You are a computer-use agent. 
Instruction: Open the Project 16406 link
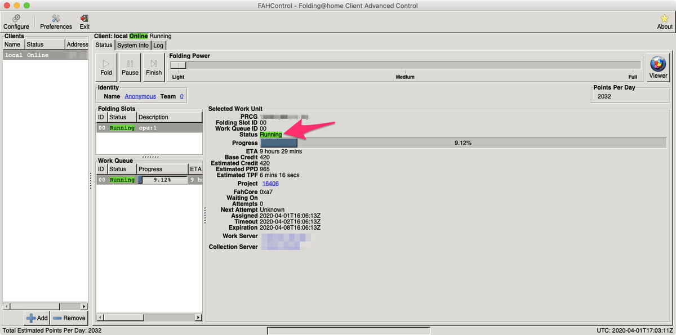tap(270, 184)
